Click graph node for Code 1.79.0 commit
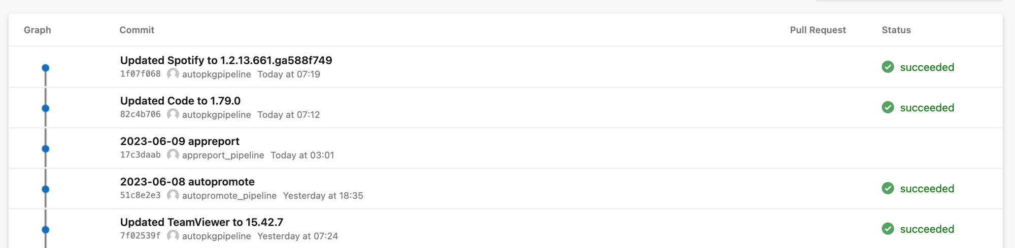The image size is (1015, 248). click(45, 108)
